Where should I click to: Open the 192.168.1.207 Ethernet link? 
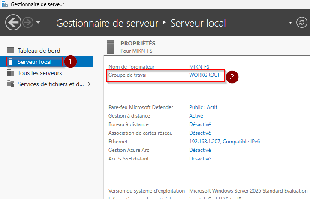224,142
